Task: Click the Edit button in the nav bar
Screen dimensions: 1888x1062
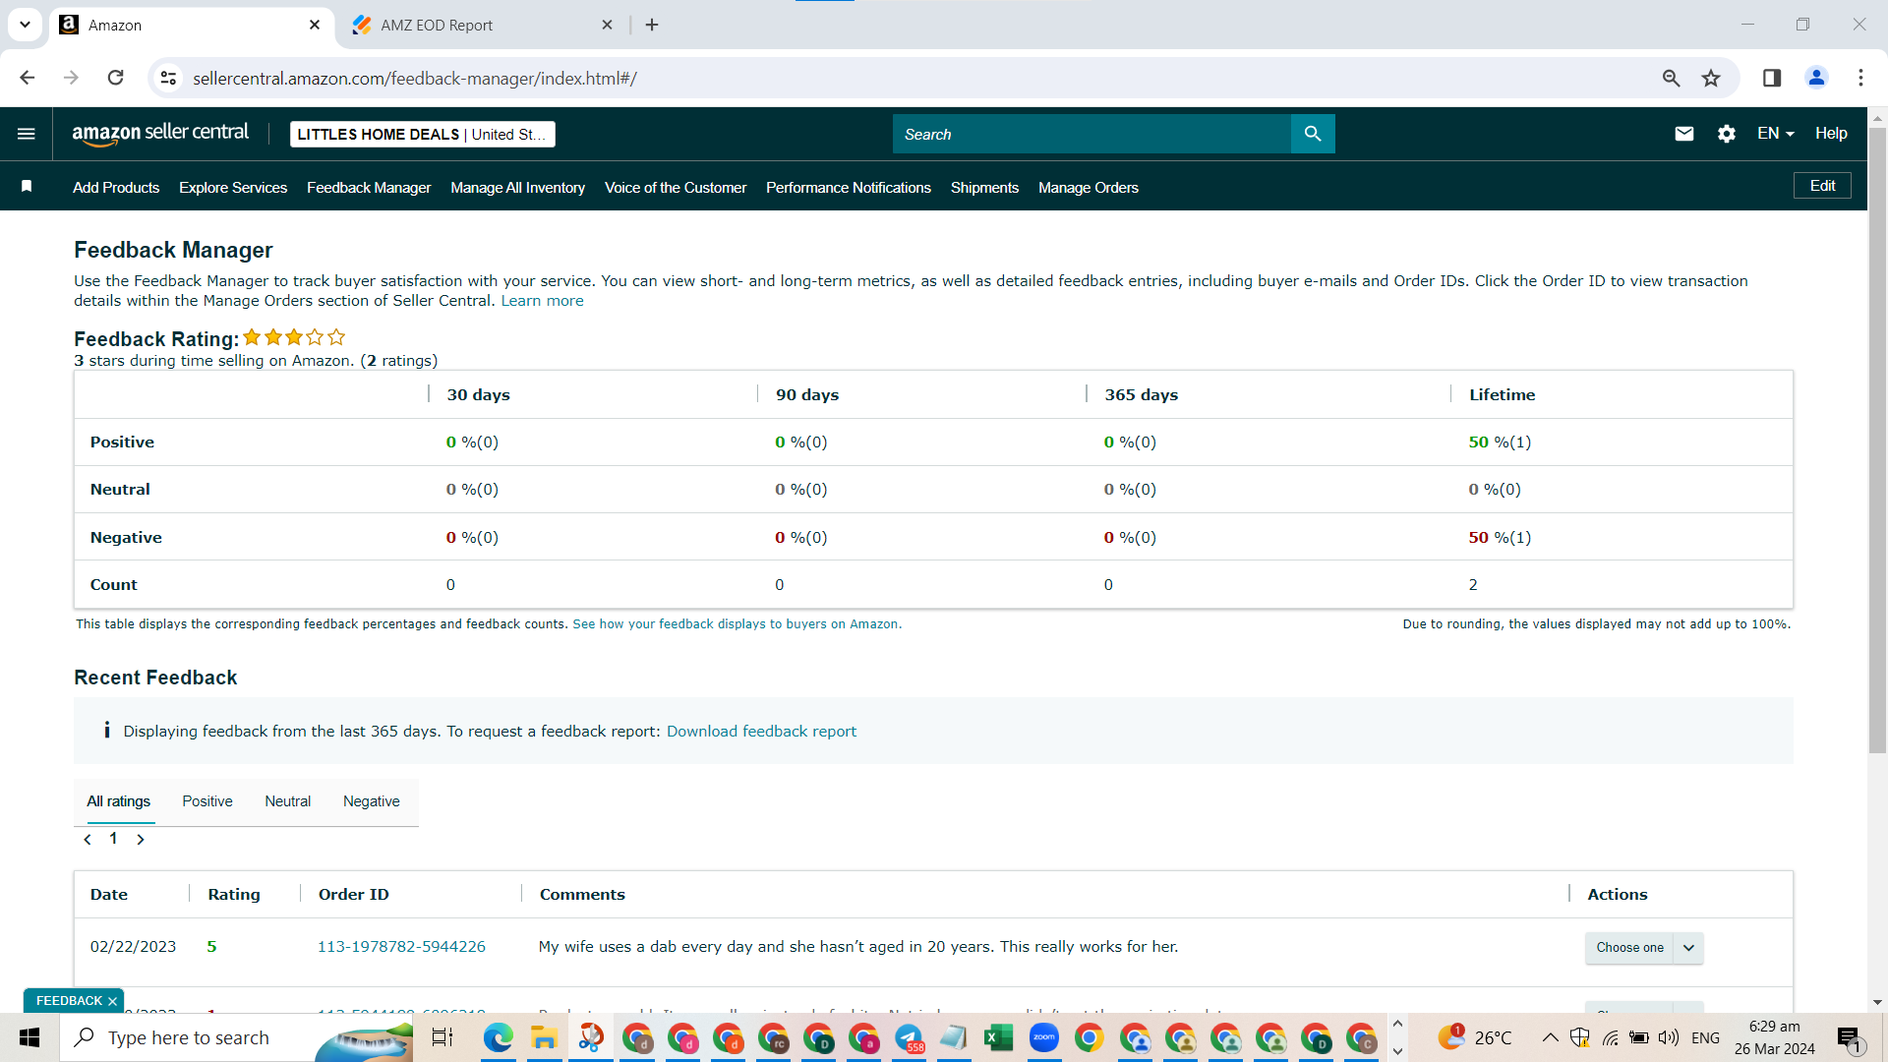Action: 1822,186
